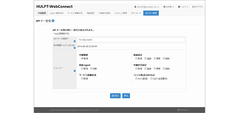Open the About us footer link
Screen dimensions: 239x113
pos(183,110)
